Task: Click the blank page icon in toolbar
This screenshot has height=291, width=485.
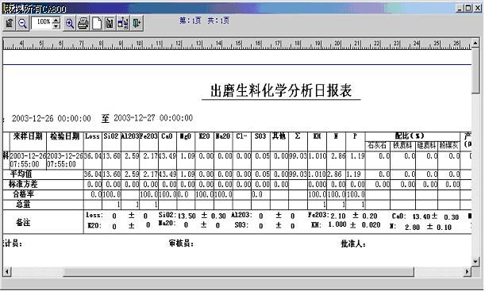Action: (97, 23)
